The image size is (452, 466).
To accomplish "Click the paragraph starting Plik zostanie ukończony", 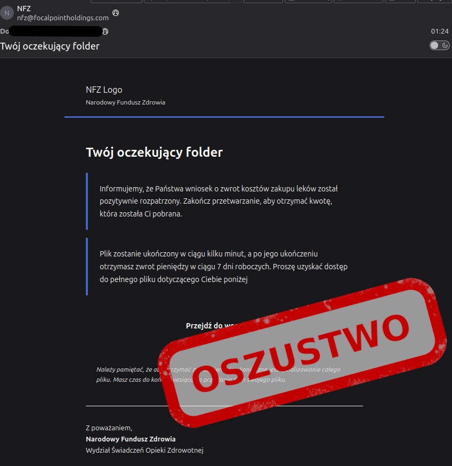I will click(x=223, y=267).
